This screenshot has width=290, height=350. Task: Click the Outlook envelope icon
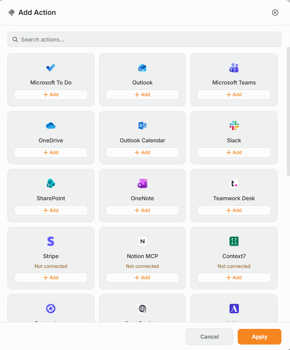pyautogui.click(x=142, y=68)
